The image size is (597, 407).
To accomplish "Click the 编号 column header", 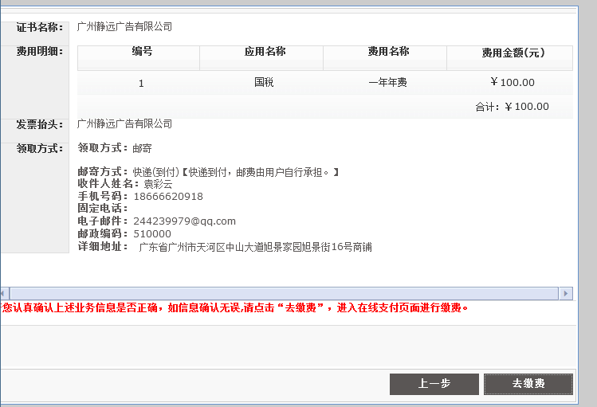I will point(139,58).
